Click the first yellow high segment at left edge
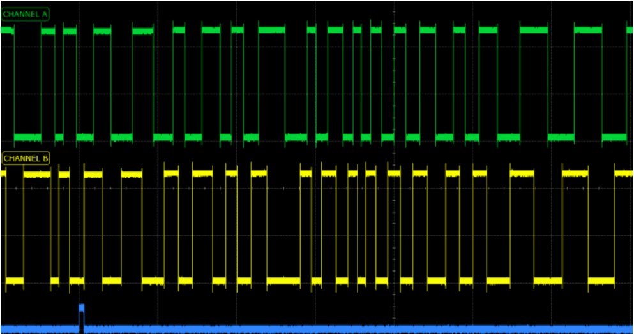This screenshot has width=634, height=334. pos(3,174)
